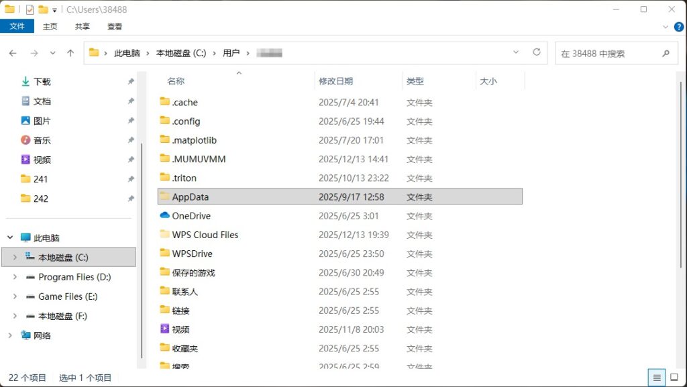Viewport: 687px width, 387px height.
Task: Open the recent locations dropdown arrow
Action: (52, 53)
